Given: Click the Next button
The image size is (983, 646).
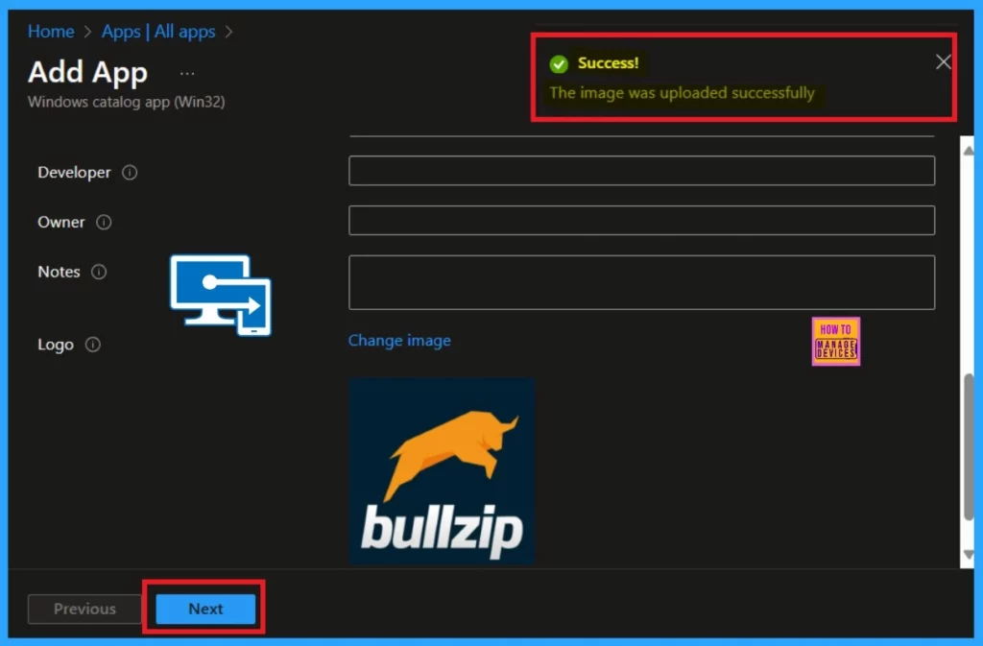Looking at the screenshot, I should [x=205, y=609].
